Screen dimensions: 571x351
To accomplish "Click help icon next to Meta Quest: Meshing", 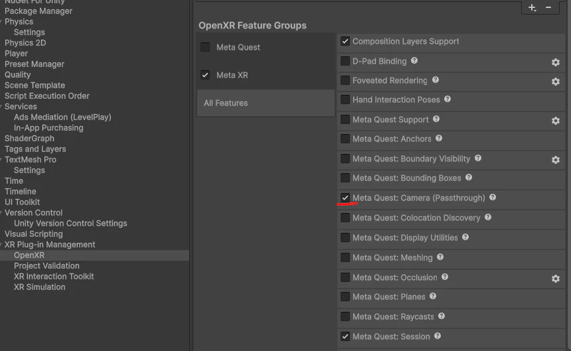I will pyautogui.click(x=440, y=257).
